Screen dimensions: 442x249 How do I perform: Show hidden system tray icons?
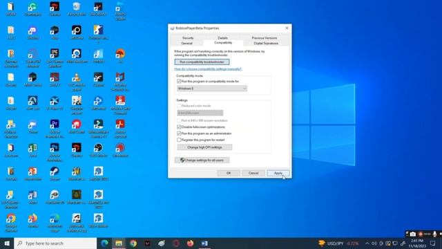click(x=367, y=243)
